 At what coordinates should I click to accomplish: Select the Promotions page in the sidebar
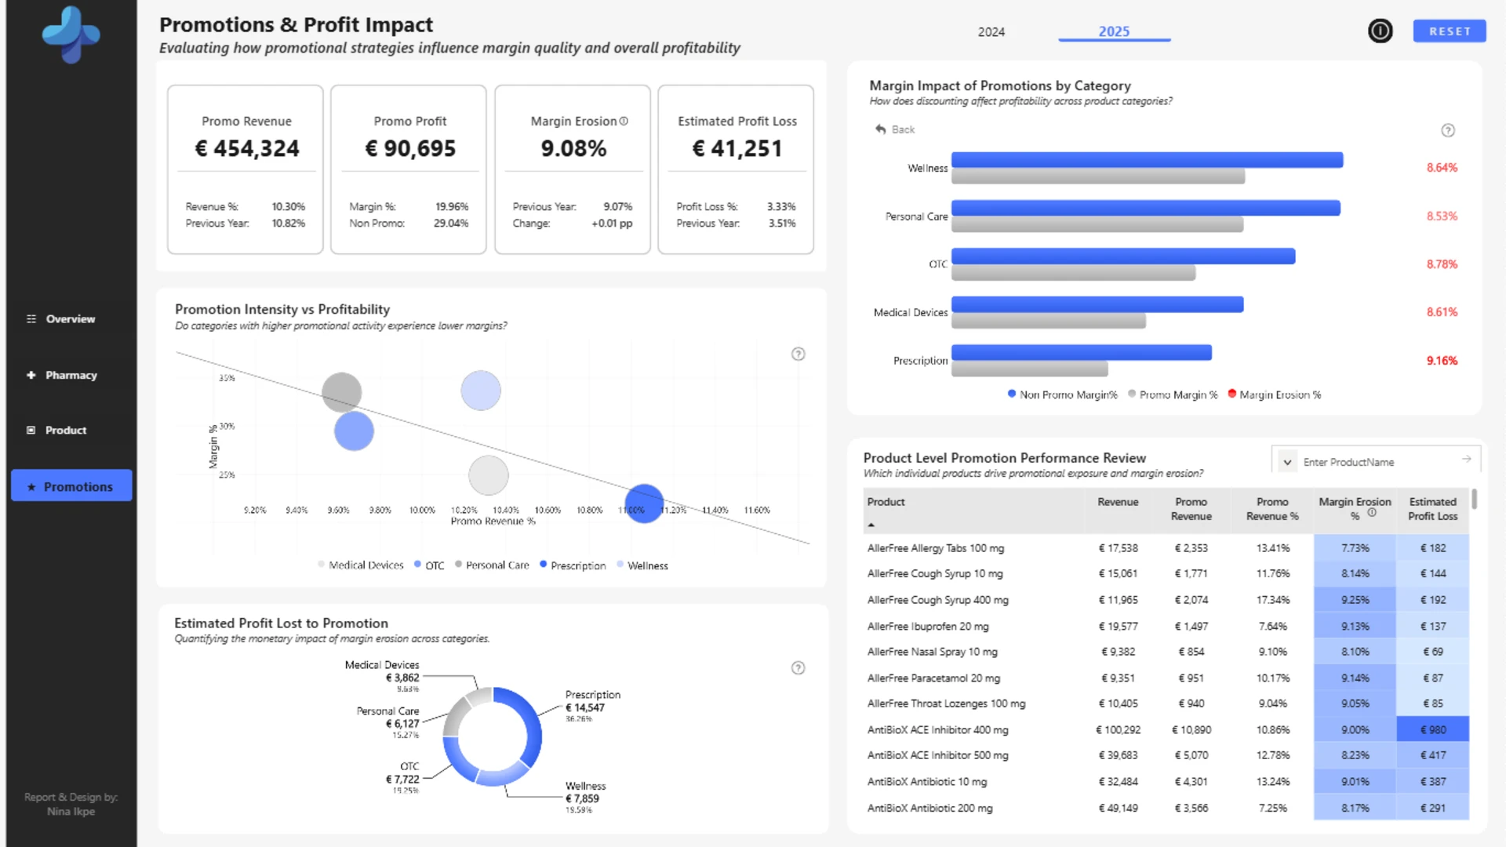(71, 486)
